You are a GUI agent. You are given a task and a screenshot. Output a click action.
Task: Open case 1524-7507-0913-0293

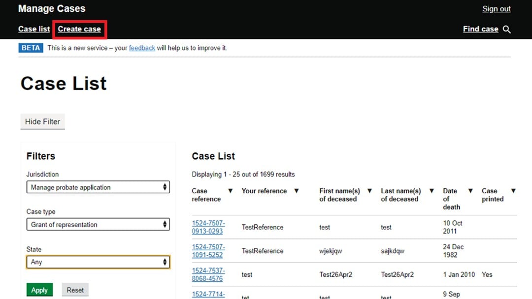click(x=208, y=227)
